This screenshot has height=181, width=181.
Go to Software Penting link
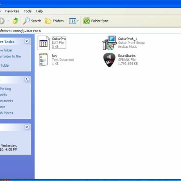click(5, 89)
